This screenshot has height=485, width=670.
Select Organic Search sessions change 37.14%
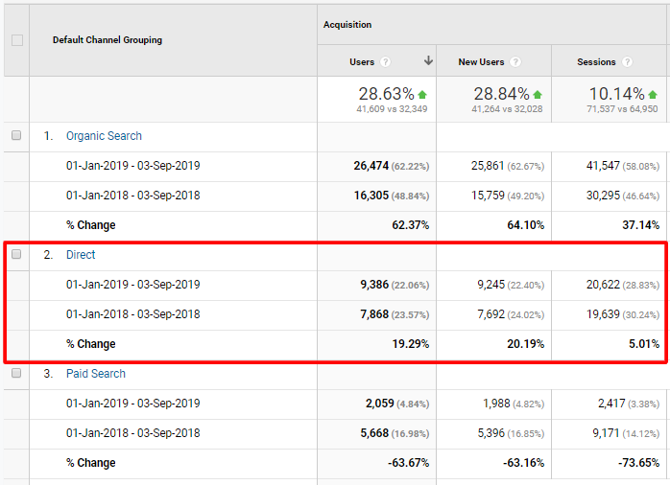tap(640, 225)
